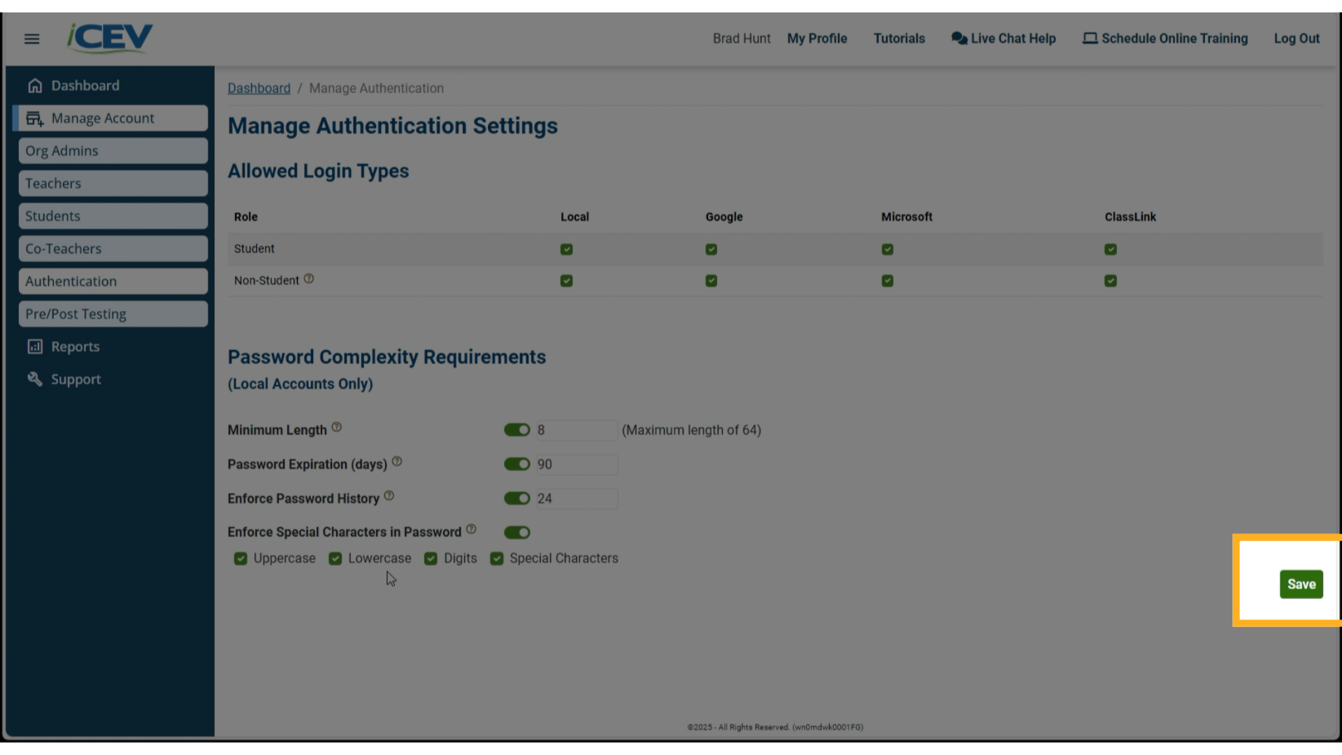This screenshot has height=755, width=1342.
Task: Select Manage Account in the sidebar
Action: pos(112,118)
